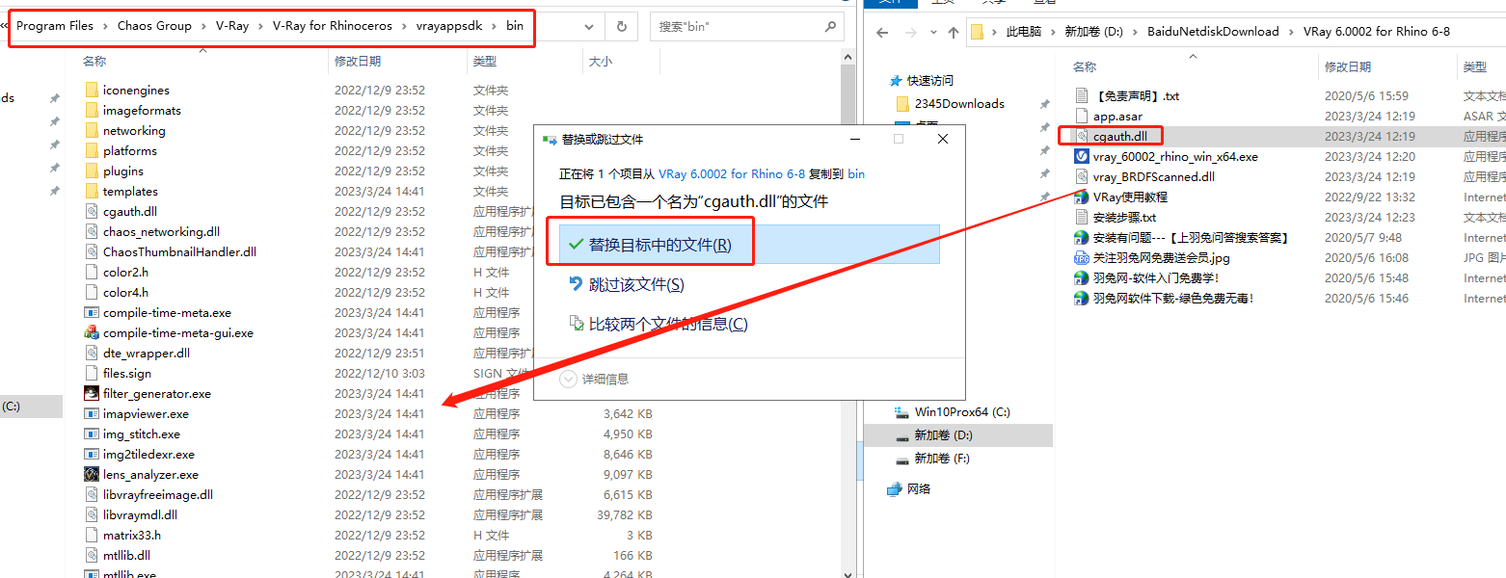Select BaiduNetdiskDownload breadcrumb in right window
This screenshot has width=1506, height=578.
pyautogui.click(x=1213, y=31)
